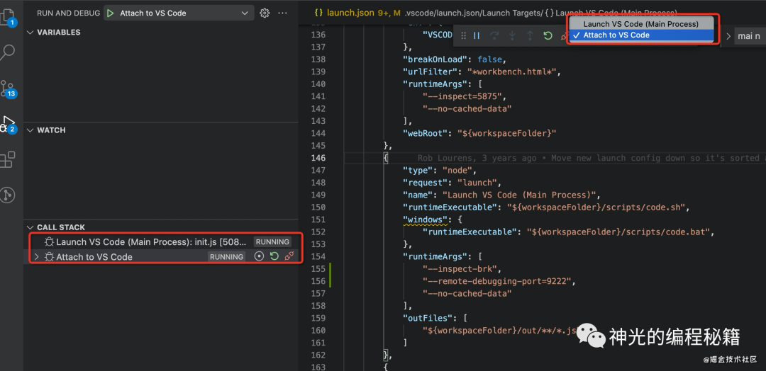The image size is (766, 371).
Task: Start debugging with the green play icon
Action: [111, 13]
